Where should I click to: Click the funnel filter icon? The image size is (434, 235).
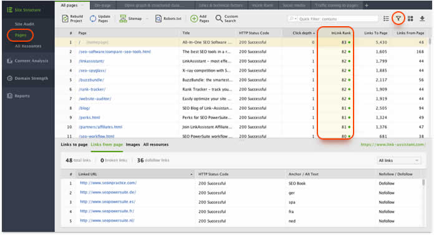[398, 19]
